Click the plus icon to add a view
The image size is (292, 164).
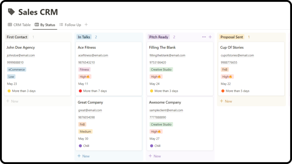[86, 25]
